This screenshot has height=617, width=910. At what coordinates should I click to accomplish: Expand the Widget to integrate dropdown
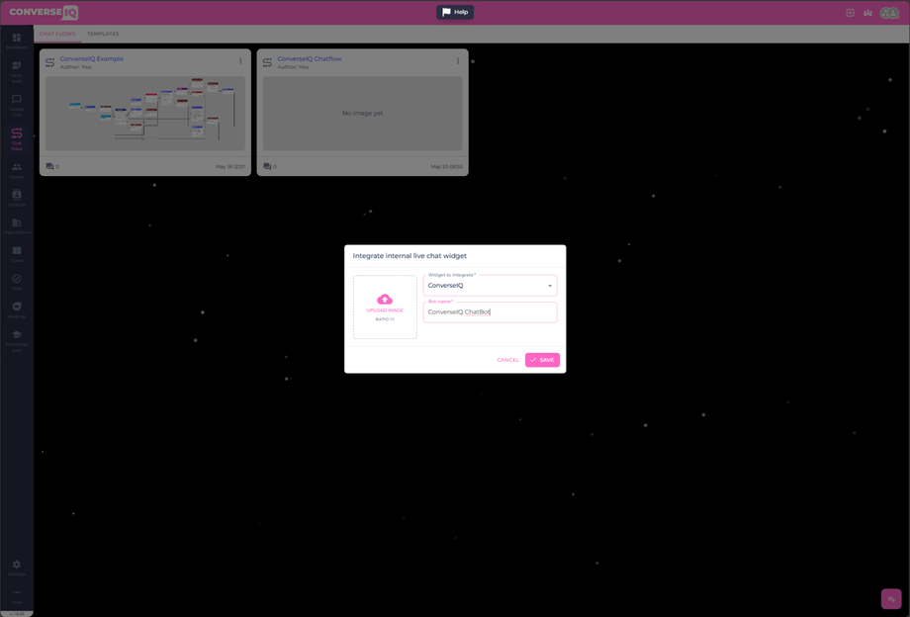pyautogui.click(x=490, y=286)
